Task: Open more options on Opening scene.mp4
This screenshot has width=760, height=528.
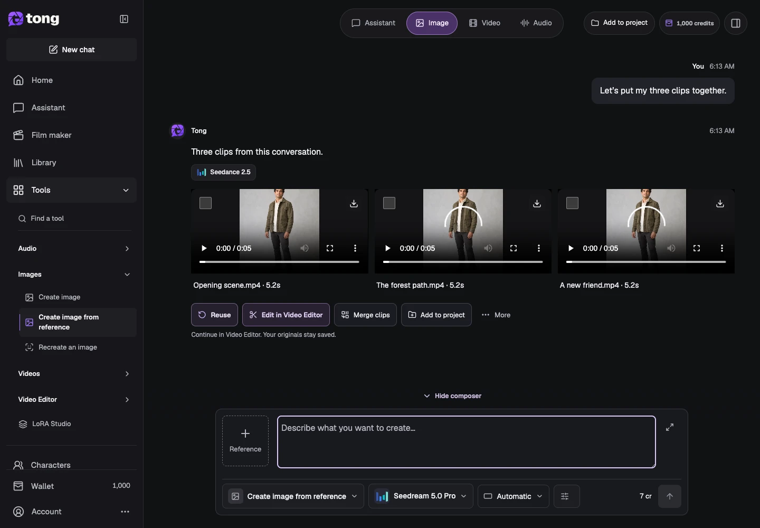Action: (355, 248)
